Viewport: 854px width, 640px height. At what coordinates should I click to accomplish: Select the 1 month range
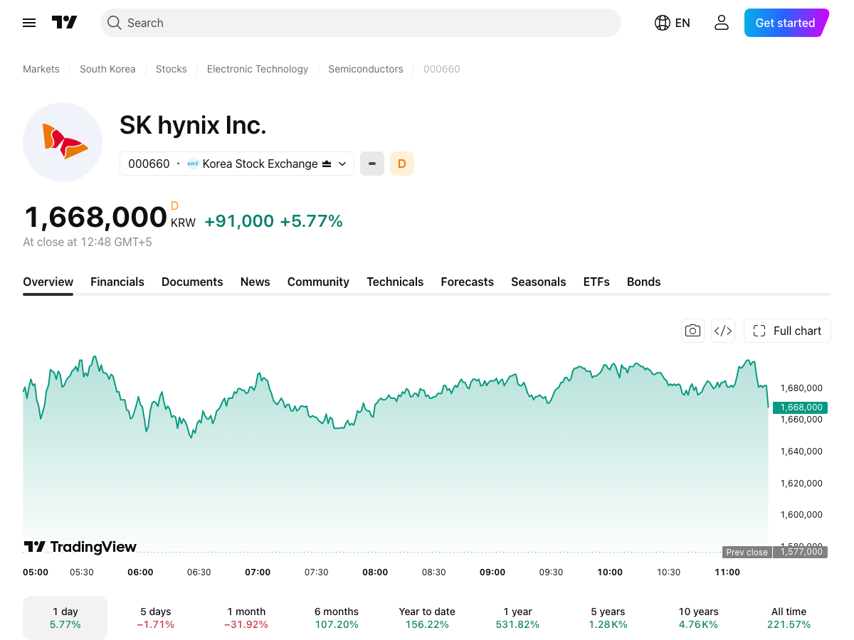tap(246, 618)
